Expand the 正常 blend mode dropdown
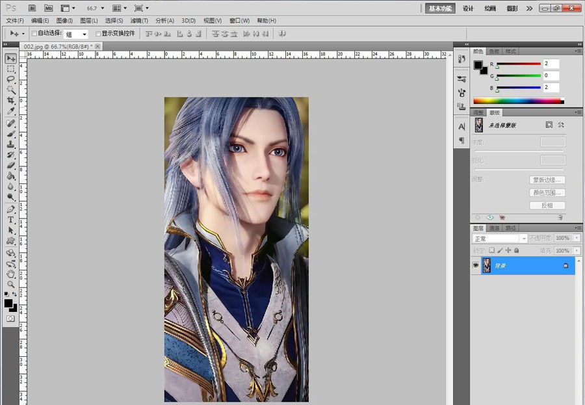This screenshot has width=585, height=405. 499,239
